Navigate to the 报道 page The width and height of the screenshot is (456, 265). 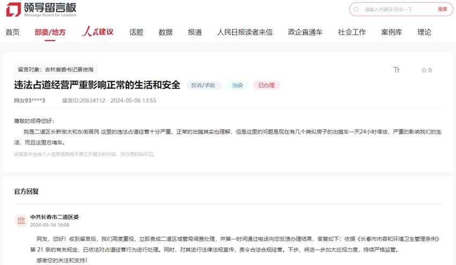195,32
